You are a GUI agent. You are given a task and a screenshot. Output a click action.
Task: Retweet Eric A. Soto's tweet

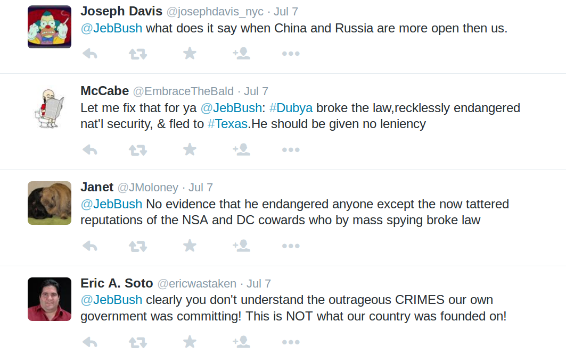tap(138, 342)
